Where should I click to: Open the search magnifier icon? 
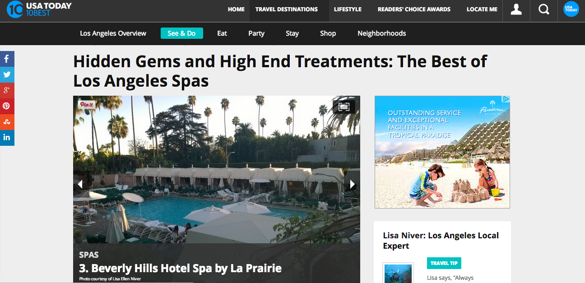pyautogui.click(x=544, y=9)
